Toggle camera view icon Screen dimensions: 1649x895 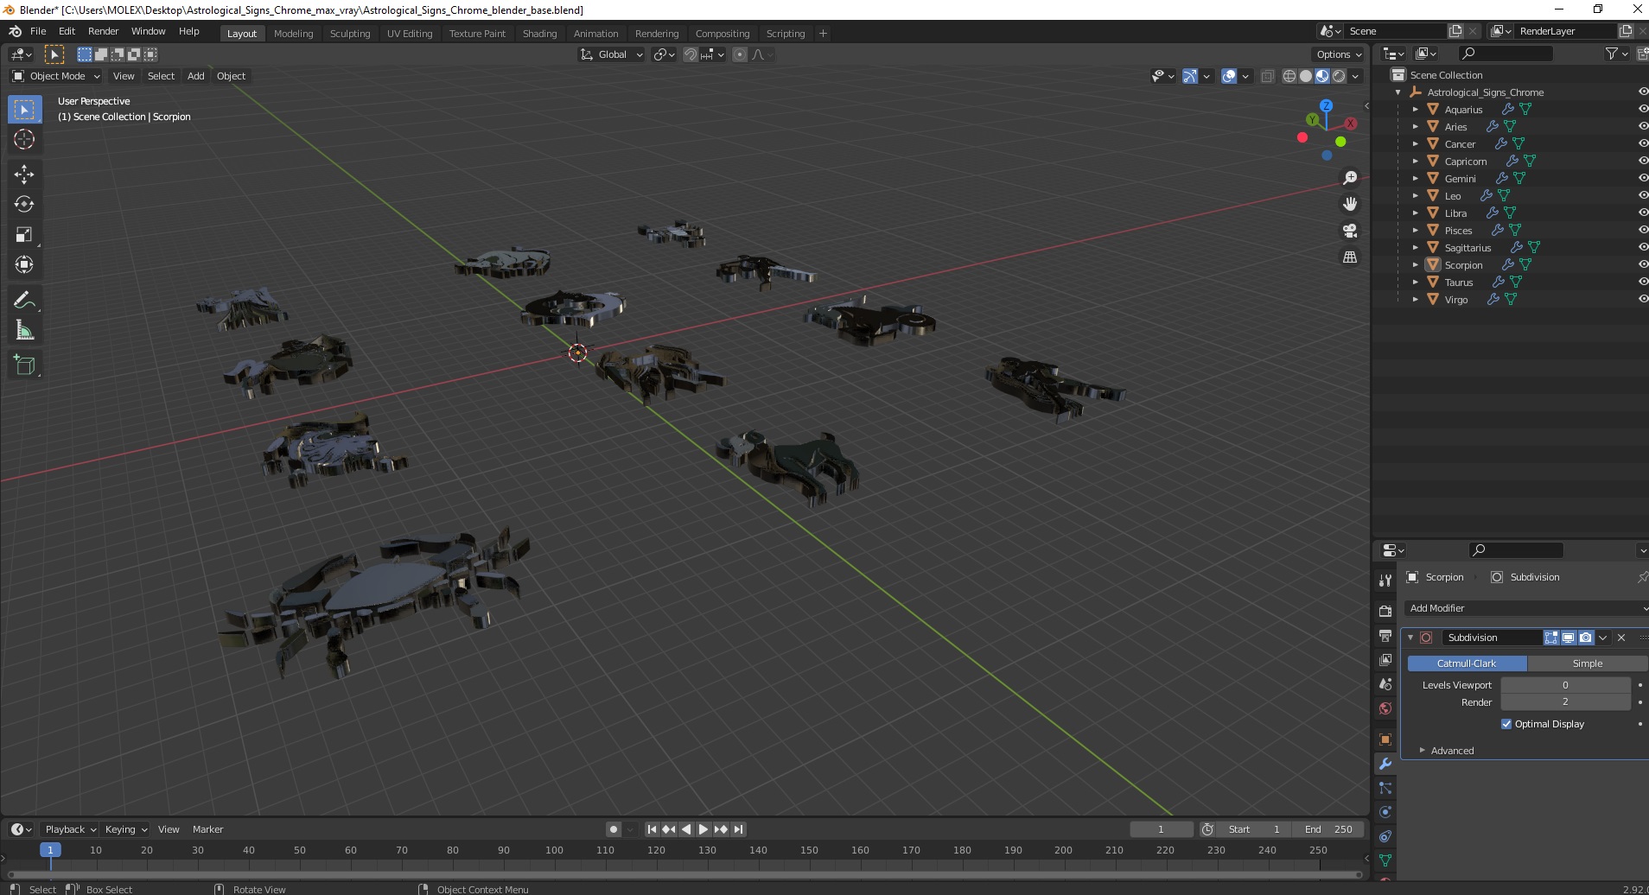[x=1350, y=231]
